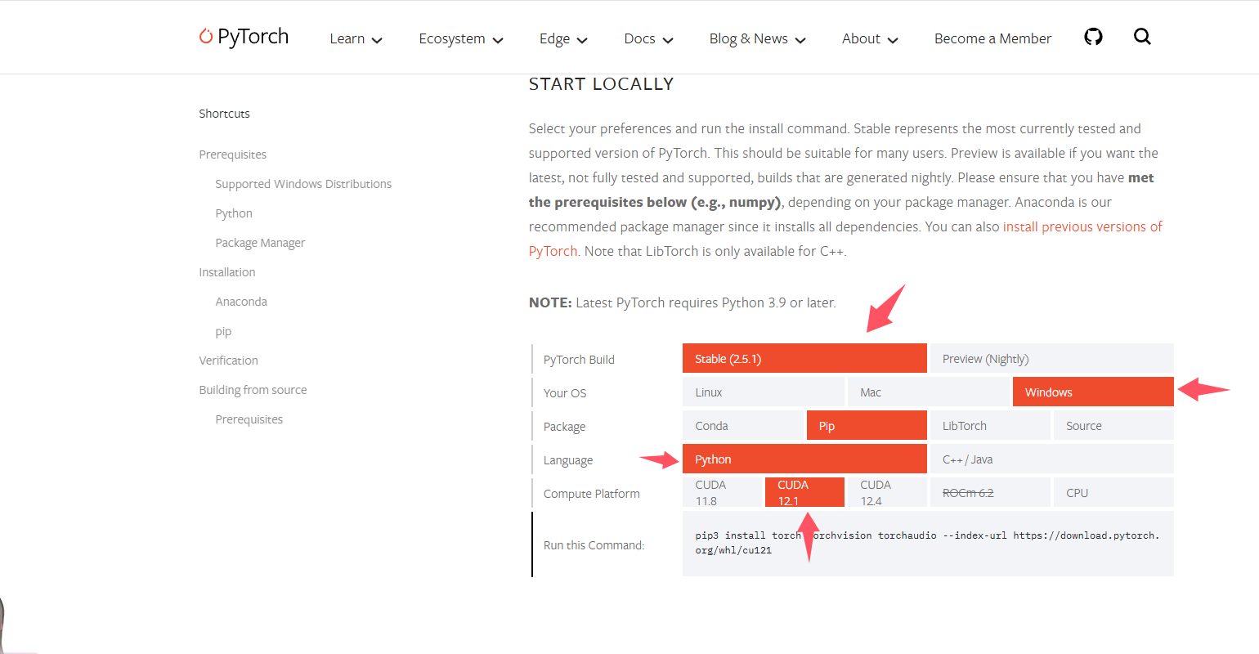Image resolution: width=1259 pixels, height=654 pixels.
Task: Select the ROCm 6.2 compute platform
Action: (x=990, y=492)
